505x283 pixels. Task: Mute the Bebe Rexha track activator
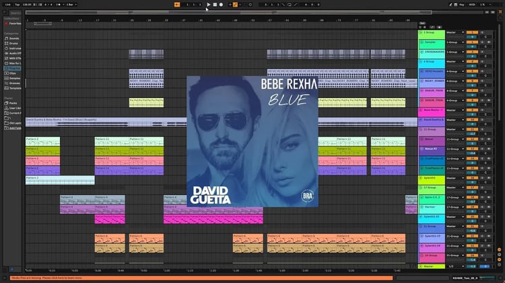tap(472, 110)
